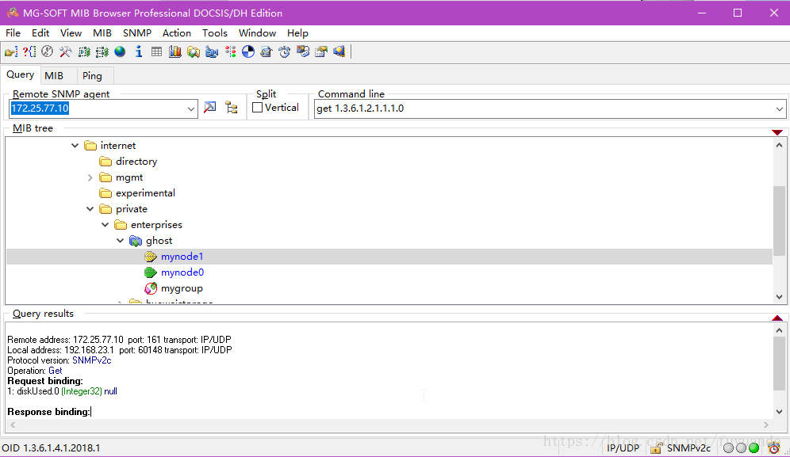Toggle the Vertical split checkbox
The width and height of the screenshot is (790, 457).
[258, 108]
